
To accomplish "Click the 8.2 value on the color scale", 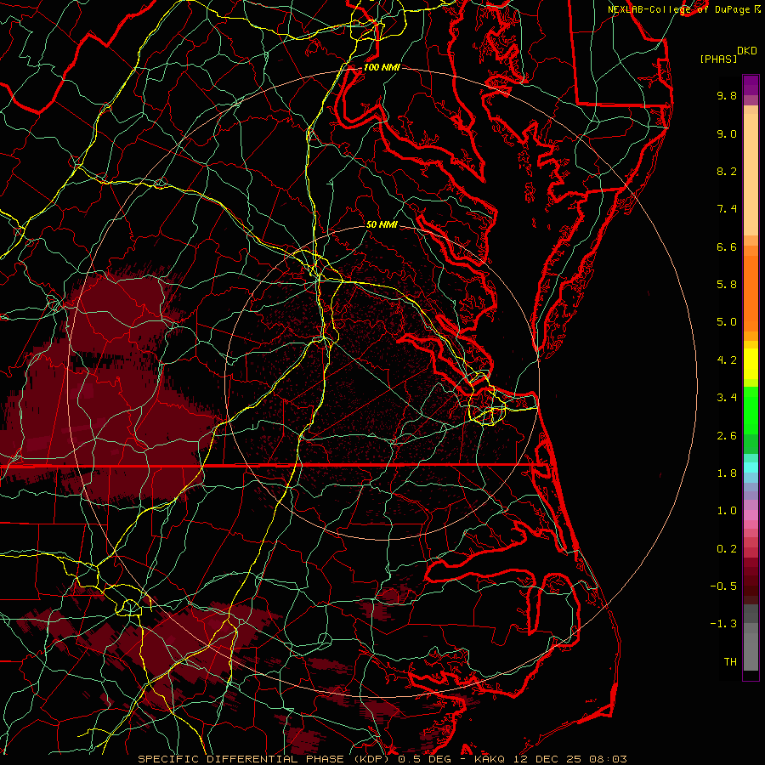I will (x=727, y=171).
